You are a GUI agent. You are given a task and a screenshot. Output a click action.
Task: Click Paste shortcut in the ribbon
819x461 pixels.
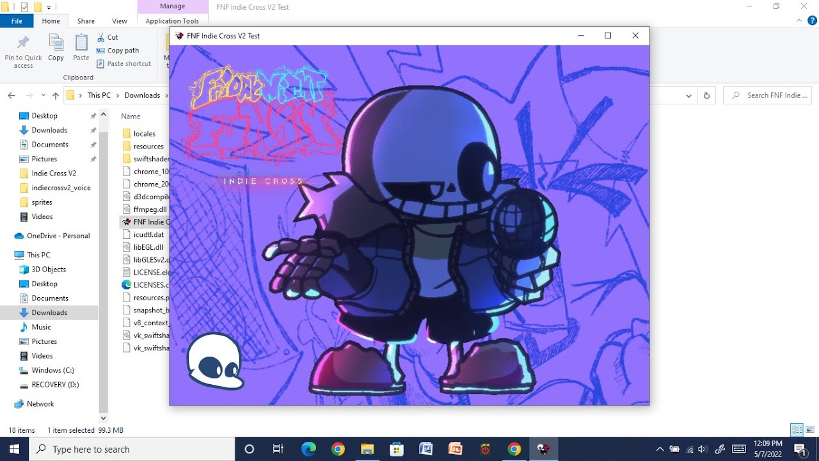(x=124, y=63)
